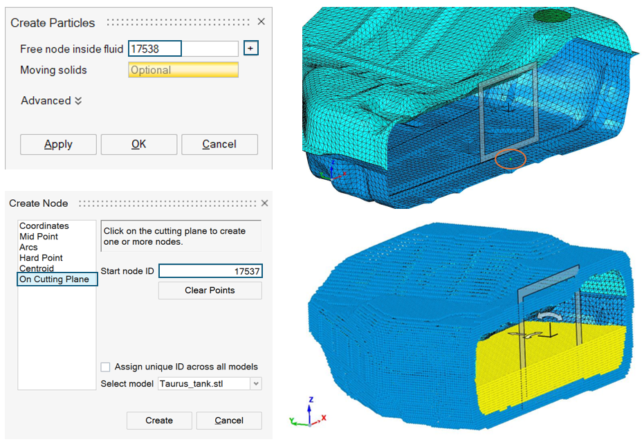Close the Create Particles dialog

pyautogui.click(x=262, y=21)
